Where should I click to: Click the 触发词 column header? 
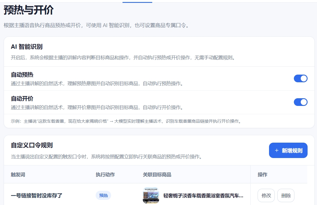[18, 175]
